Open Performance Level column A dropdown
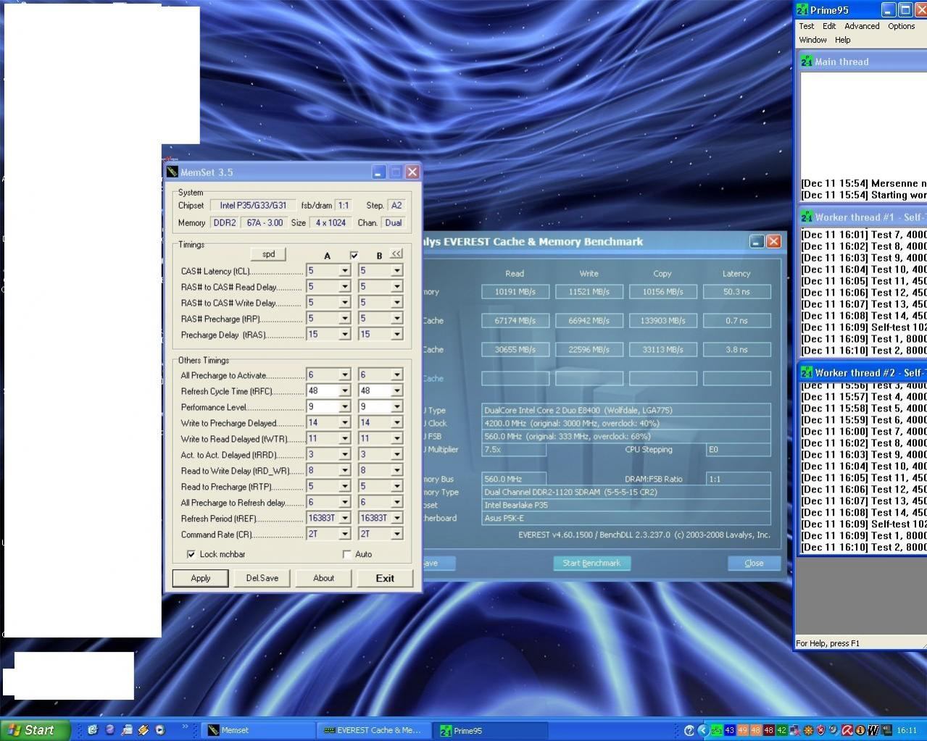 coord(344,407)
